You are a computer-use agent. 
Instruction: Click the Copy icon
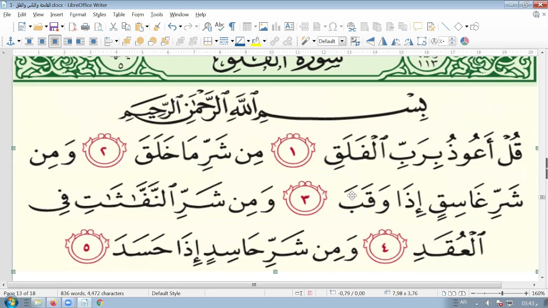(x=126, y=27)
